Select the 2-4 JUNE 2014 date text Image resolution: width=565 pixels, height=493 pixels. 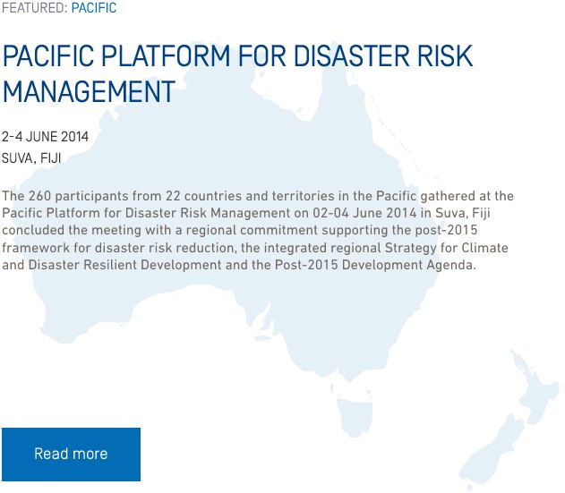[x=45, y=137]
